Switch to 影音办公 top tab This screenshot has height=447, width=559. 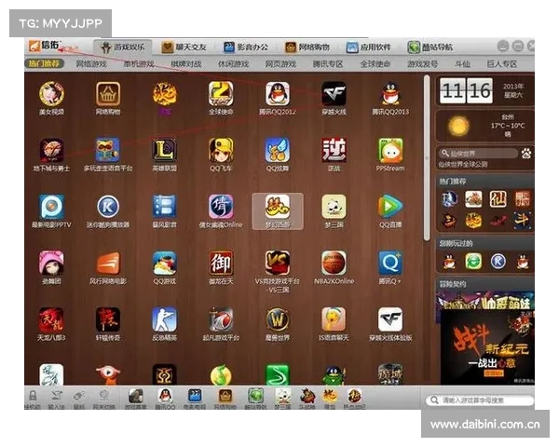[x=246, y=47]
